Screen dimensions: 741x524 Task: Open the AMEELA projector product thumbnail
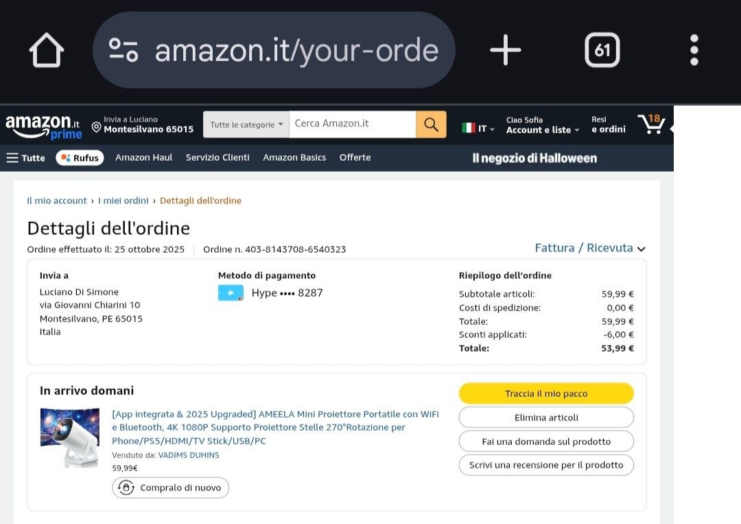[x=69, y=438]
